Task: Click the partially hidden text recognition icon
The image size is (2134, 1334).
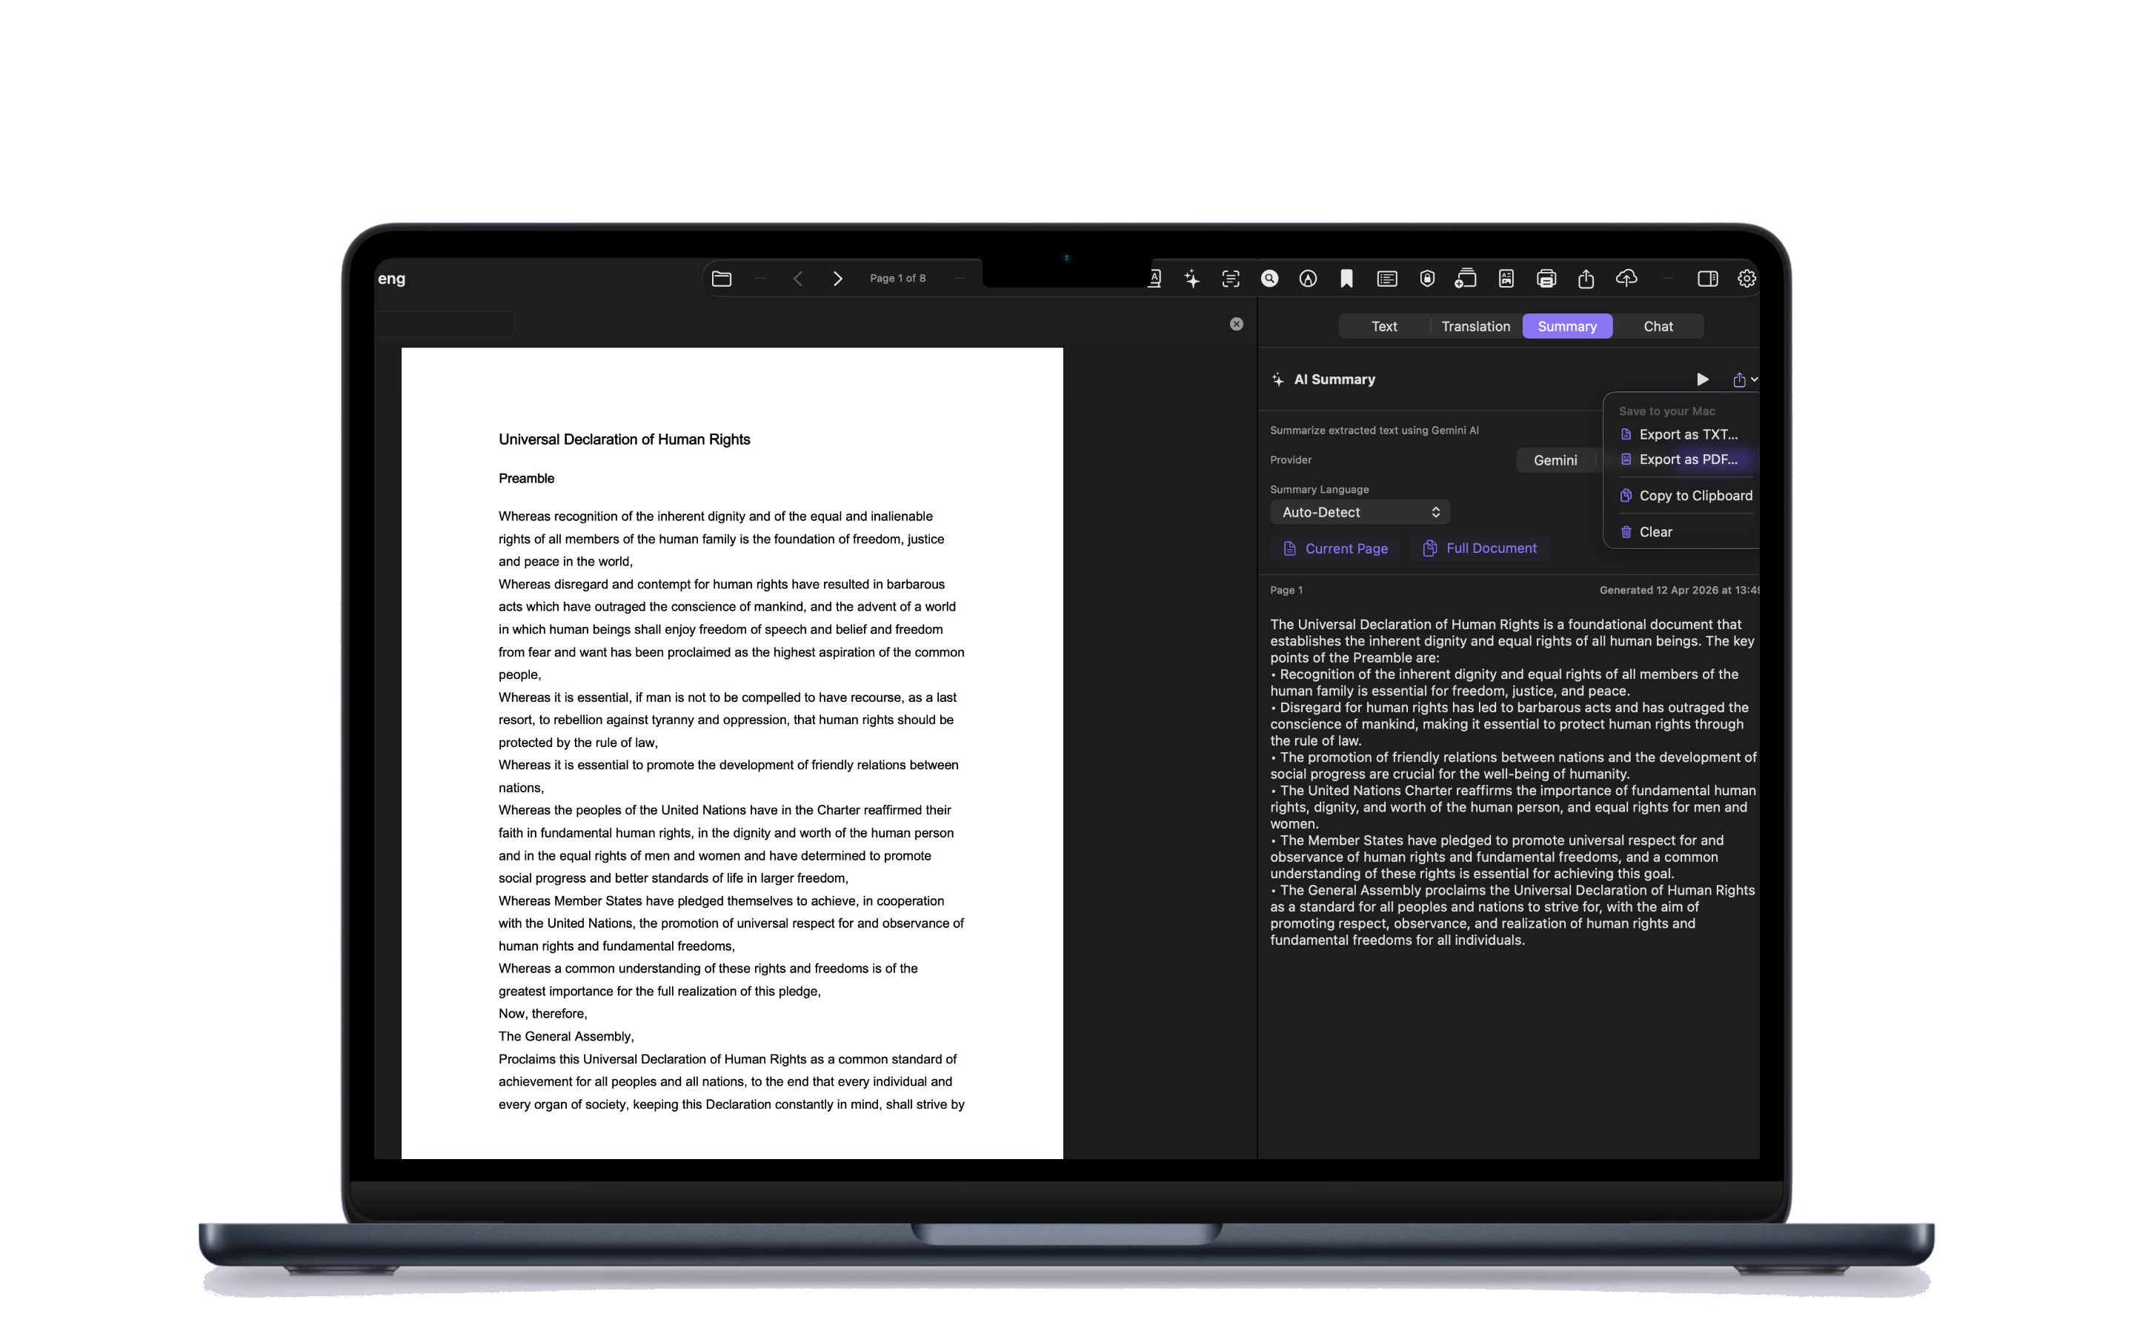Action: pyautogui.click(x=1155, y=279)
